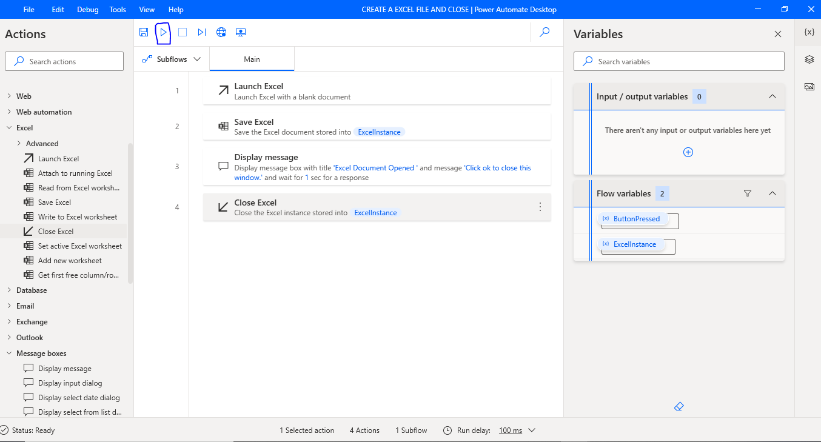Open the File menu
821x442 pixels.
(x=29, y=10)
